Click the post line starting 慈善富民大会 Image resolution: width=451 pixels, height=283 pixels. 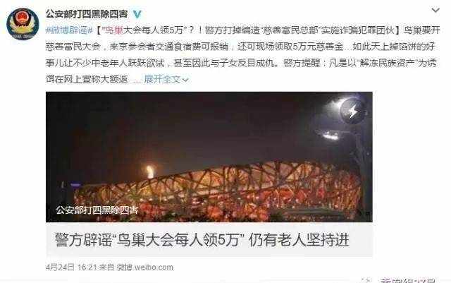coord(240,47)
